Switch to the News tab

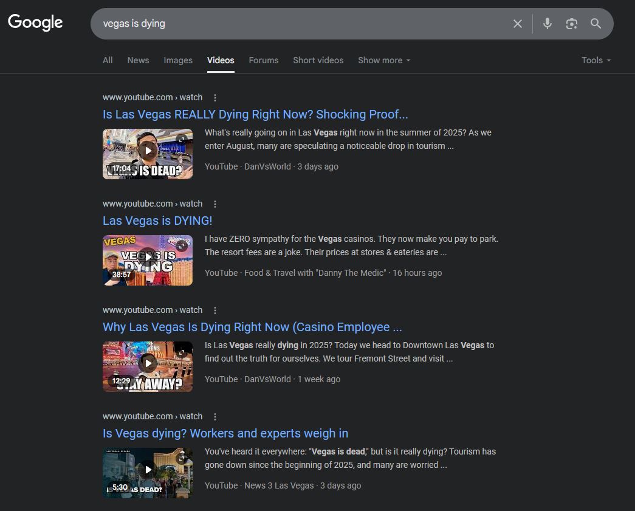point(138,60)
